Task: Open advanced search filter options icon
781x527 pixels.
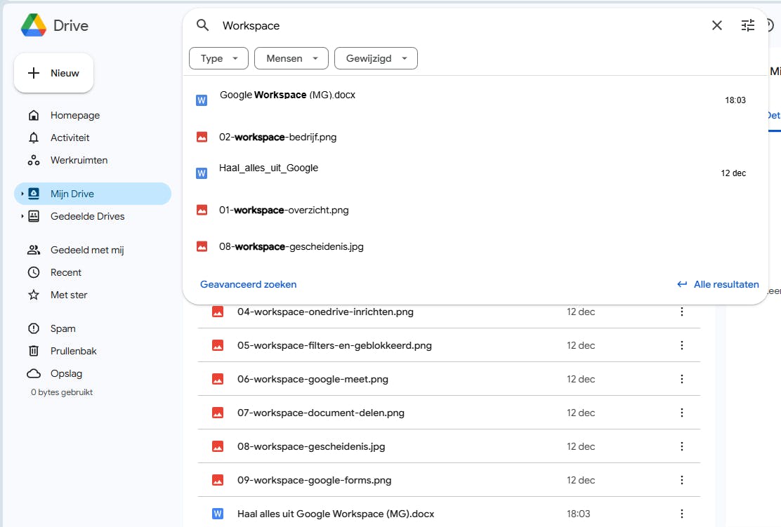Action: (748, 25)
